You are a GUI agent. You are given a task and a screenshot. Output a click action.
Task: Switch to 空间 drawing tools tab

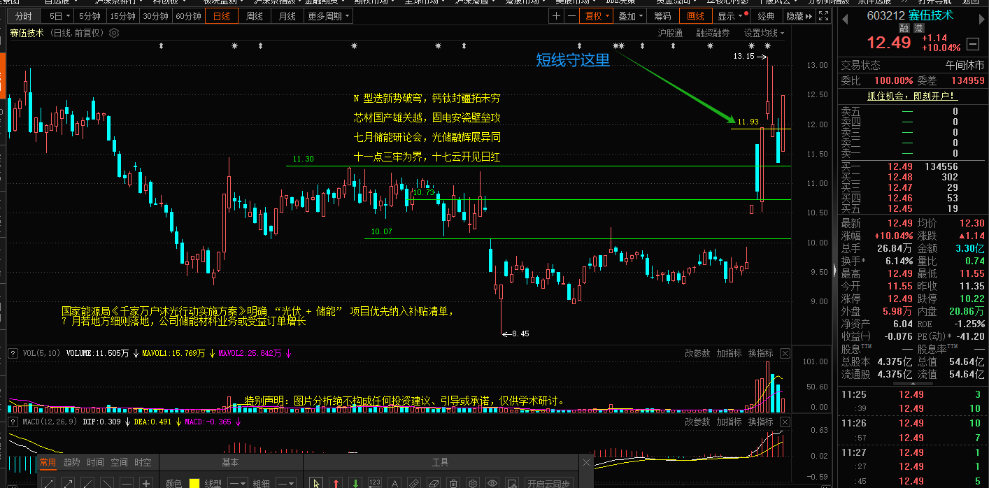coord(120,462)
